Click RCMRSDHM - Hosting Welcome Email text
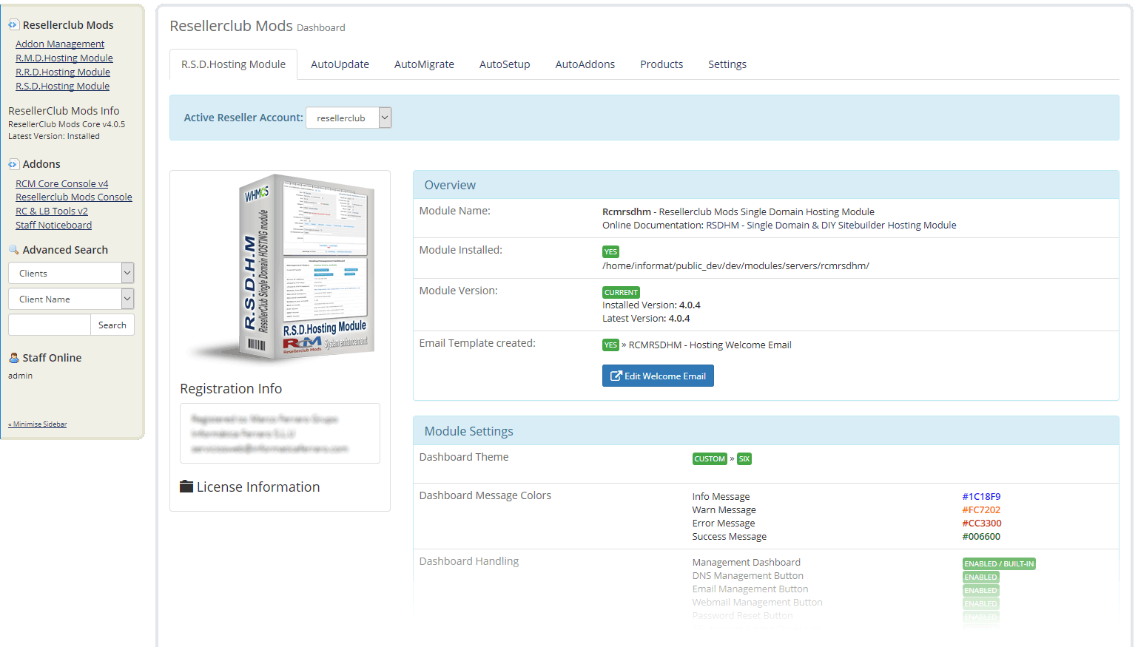Screen dimensions: 1138x647 coord(710,345)
